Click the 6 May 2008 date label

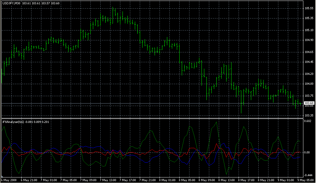click(9, 180)
